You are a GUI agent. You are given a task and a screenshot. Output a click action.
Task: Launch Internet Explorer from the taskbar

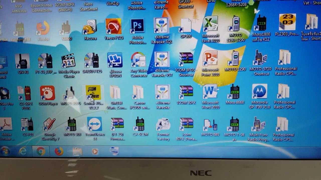(23, 151)
